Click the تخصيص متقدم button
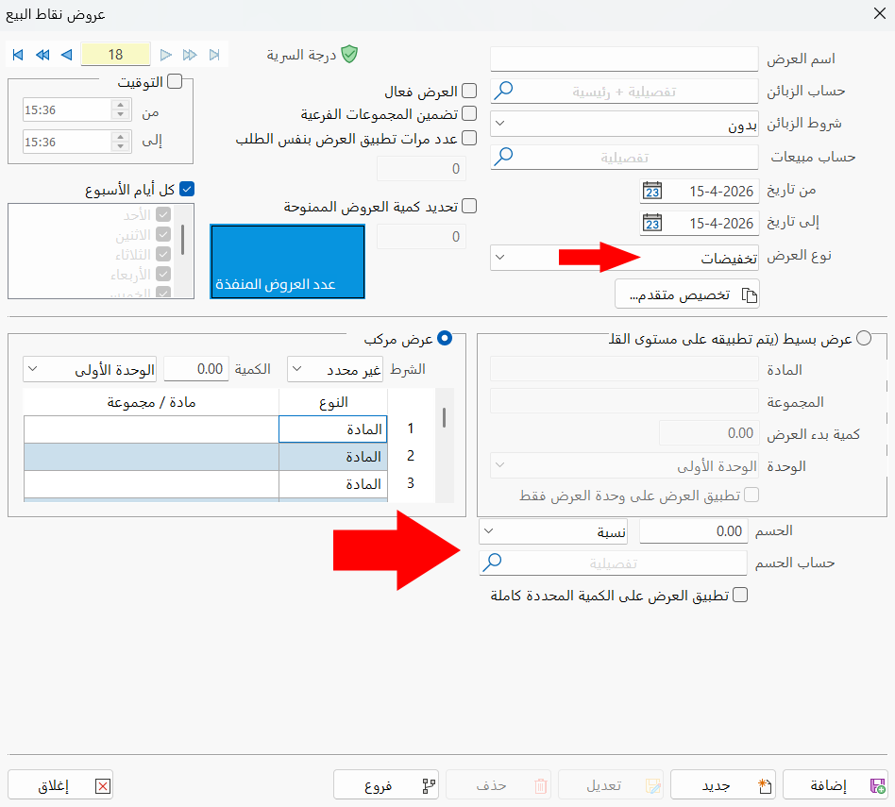Image resolution: width=895 pixels, height=807 pixels. click(x=686, y=294)
